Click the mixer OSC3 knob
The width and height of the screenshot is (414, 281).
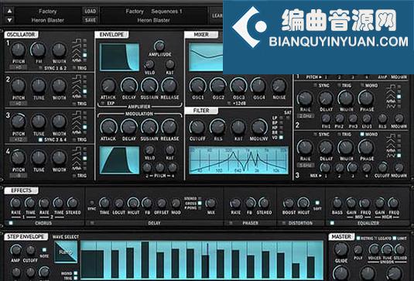238,86
